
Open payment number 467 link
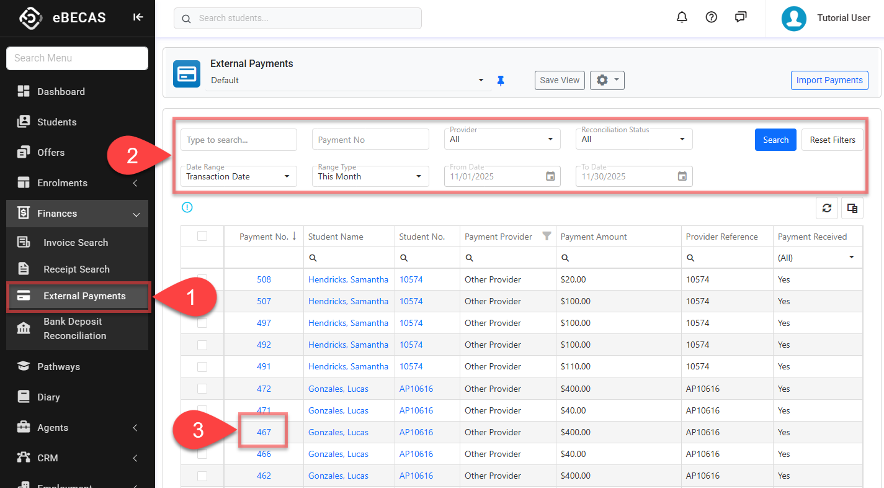point(264,432)
